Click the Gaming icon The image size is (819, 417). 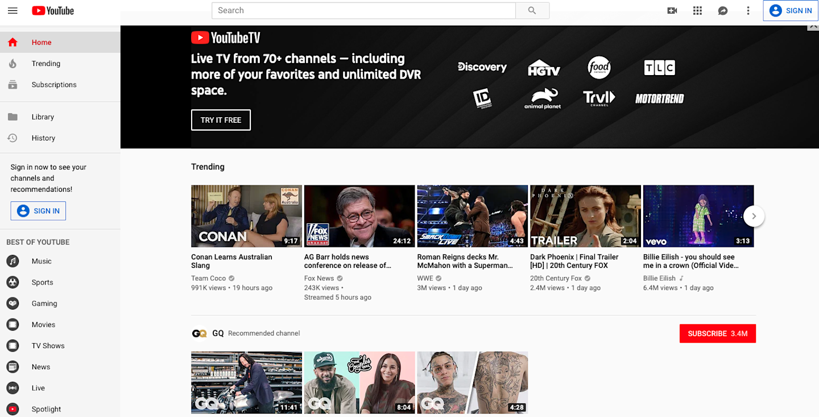pyautogui.click(x=13, y=303)
